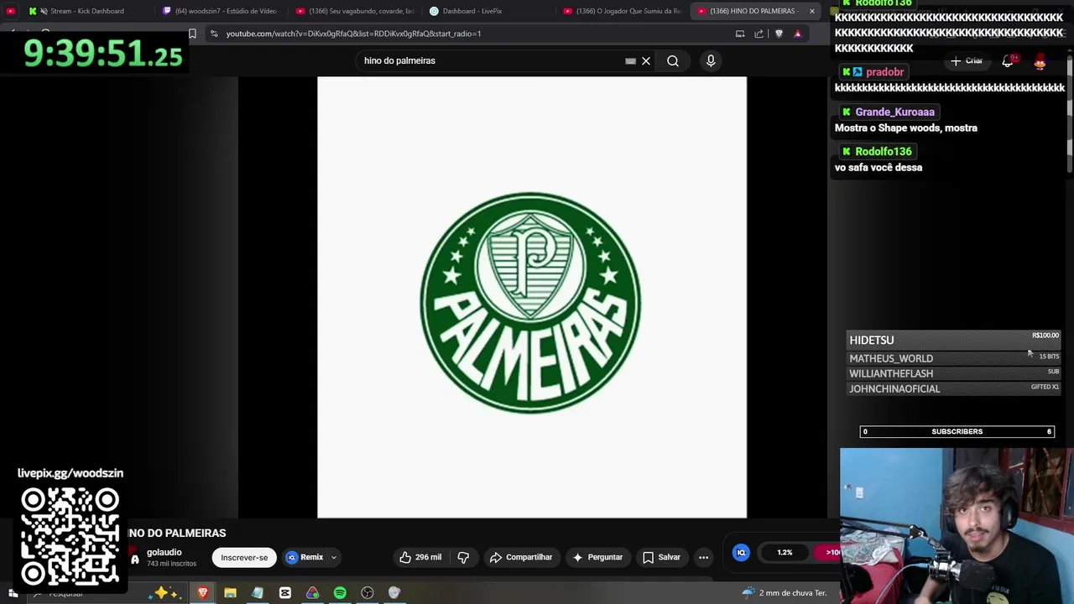Click the SUBSCRIBERS goal progress bar
This screenshot has height=604, width=1074.
point(957,431)
